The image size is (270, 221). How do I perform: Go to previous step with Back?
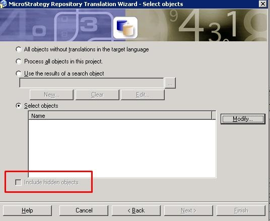[x=136, y=210]
